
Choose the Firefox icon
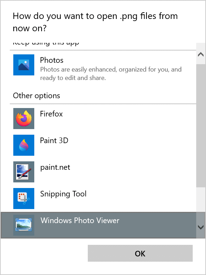[x=24, y=119]
